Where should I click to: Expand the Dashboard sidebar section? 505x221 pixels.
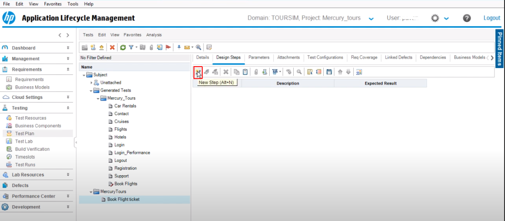click(68, 48)
